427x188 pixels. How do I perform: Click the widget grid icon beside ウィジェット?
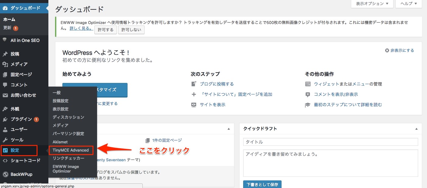click(308, 84)
